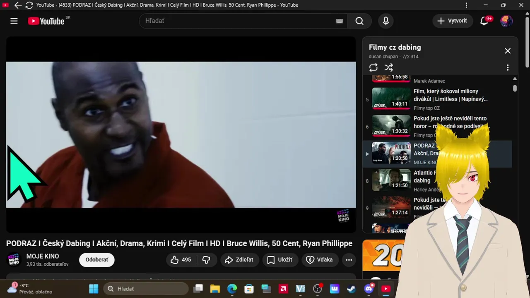
Task: Open YouTube notifications bell
Action: 484,21
